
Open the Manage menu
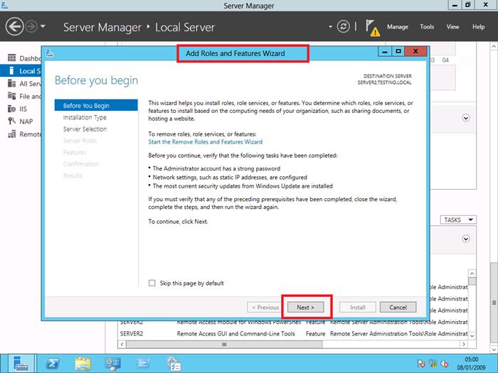397,27
